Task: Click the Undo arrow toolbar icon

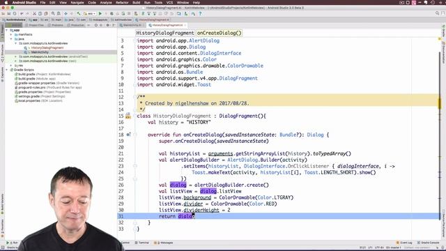Action: click(x=22, y=14)
